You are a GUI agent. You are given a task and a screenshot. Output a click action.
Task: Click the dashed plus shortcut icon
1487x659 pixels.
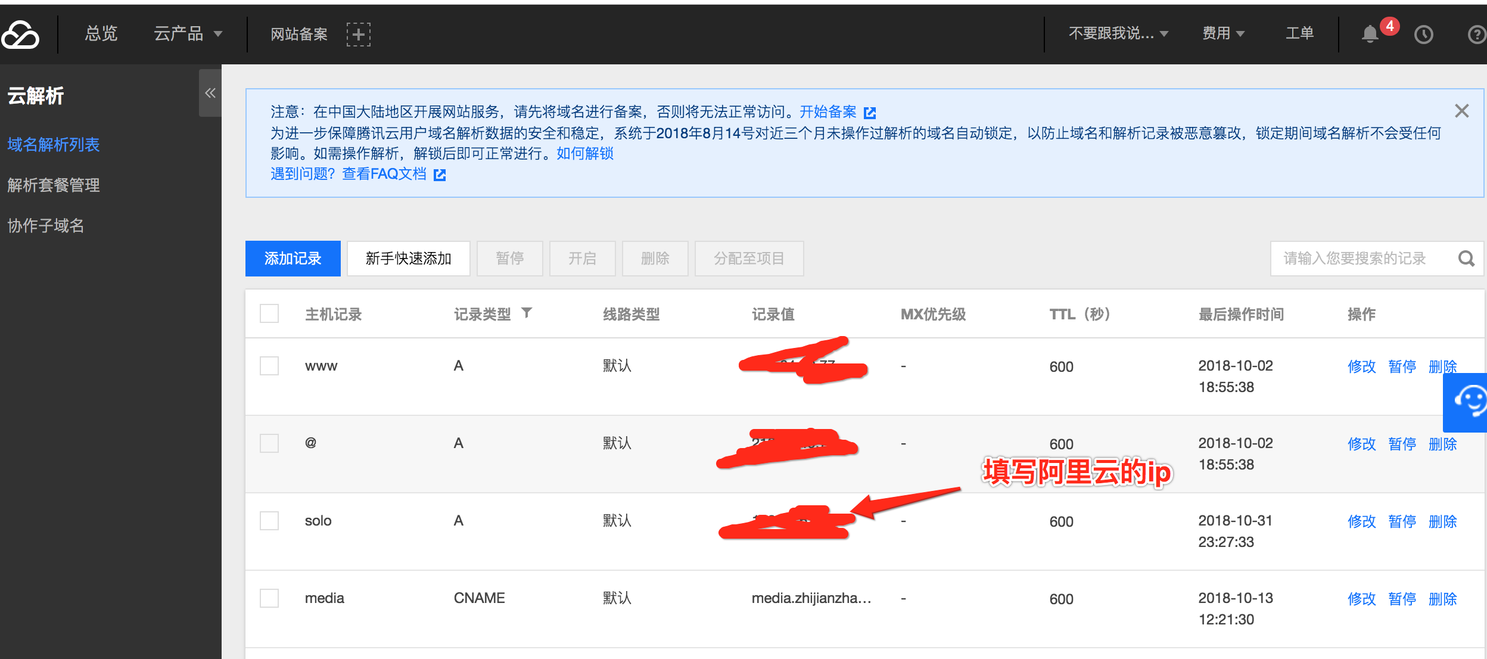pos(358,35)
